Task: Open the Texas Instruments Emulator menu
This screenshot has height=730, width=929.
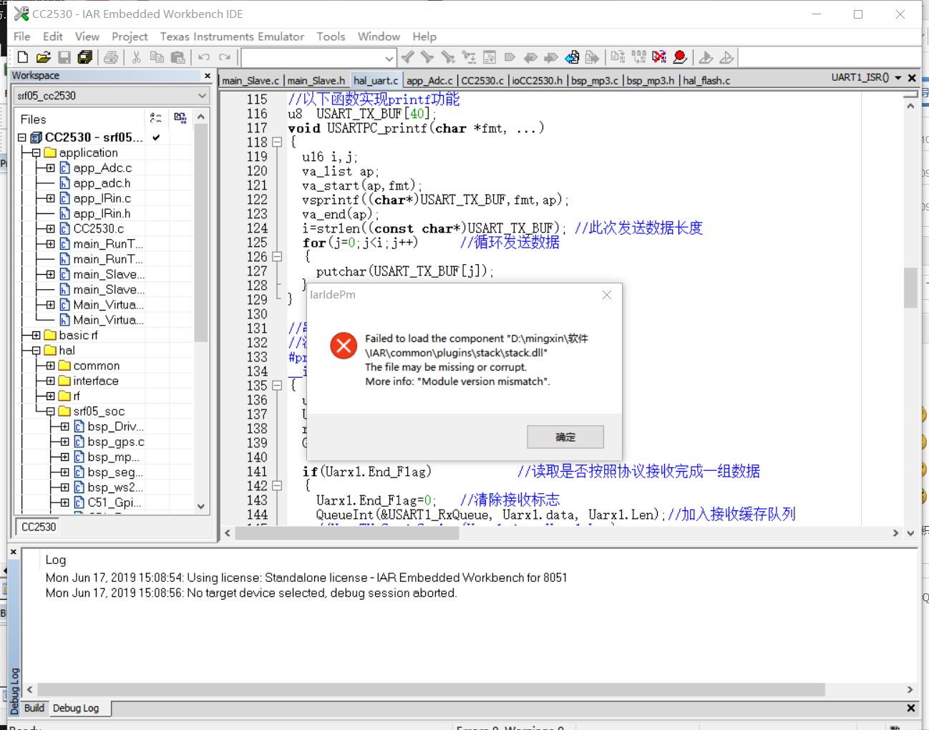Action: (x=232, y=36)
